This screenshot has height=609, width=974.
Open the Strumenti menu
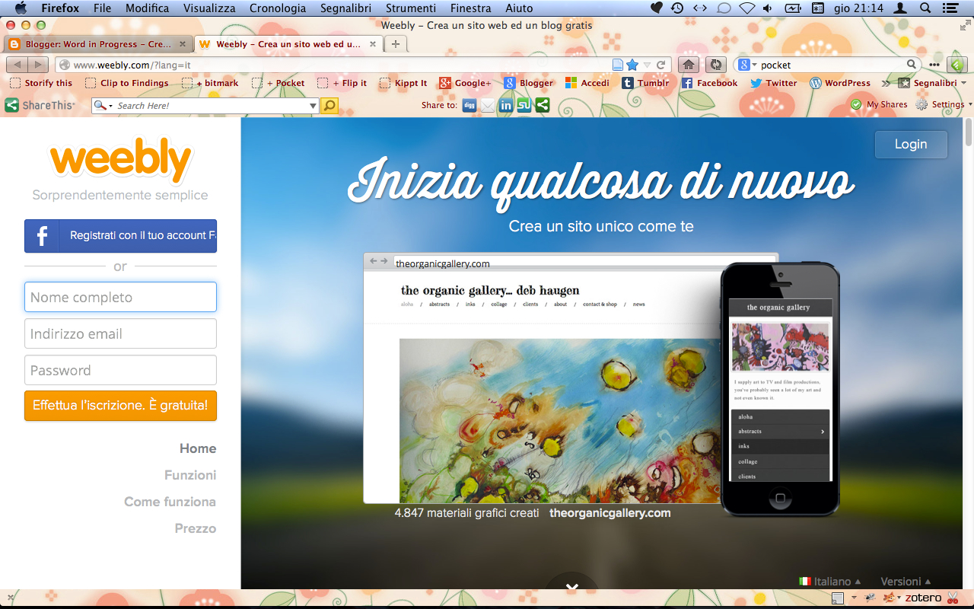point(411,8)
